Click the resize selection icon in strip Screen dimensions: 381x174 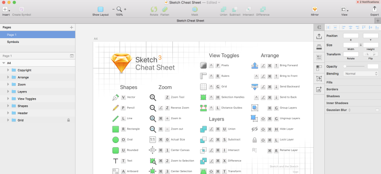[x=319, y=79]
